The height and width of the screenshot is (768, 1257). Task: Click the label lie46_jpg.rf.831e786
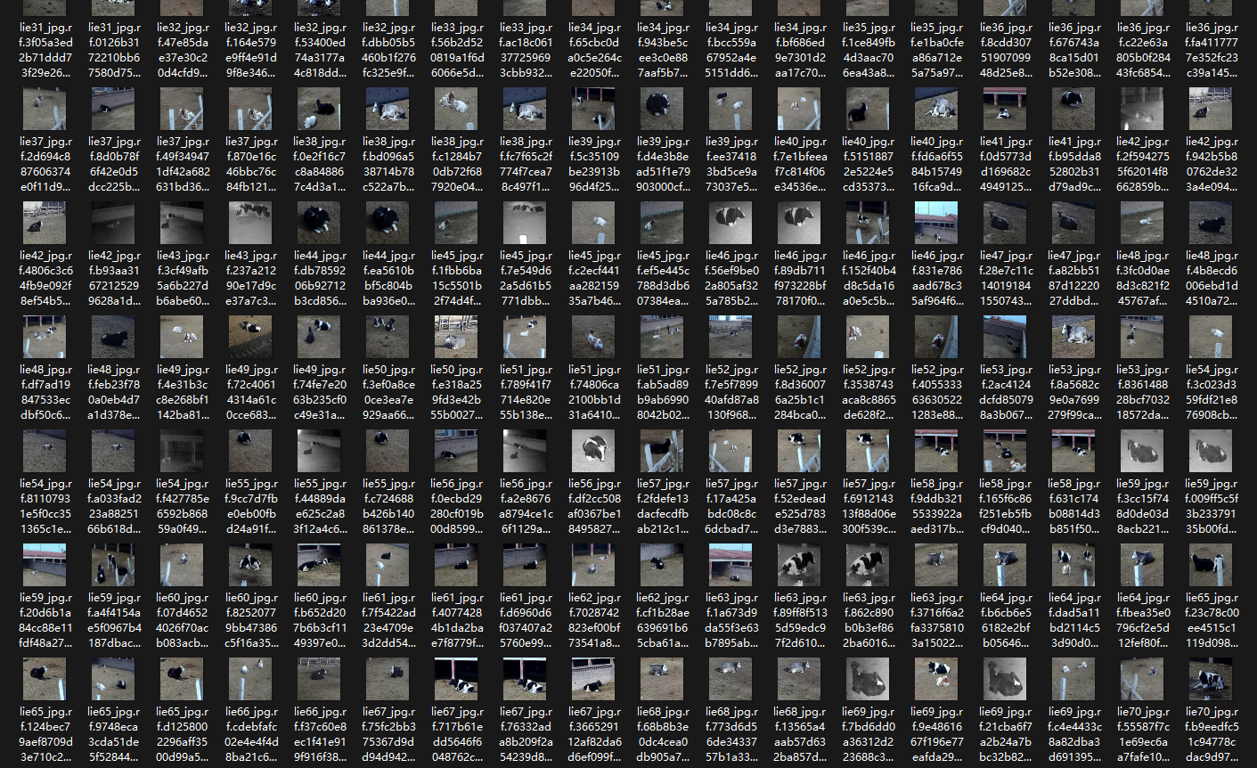[x=936, y=279]
